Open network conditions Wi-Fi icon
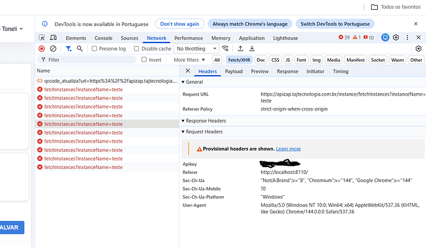This screenshot has width=426, height=248. point(226,49)
